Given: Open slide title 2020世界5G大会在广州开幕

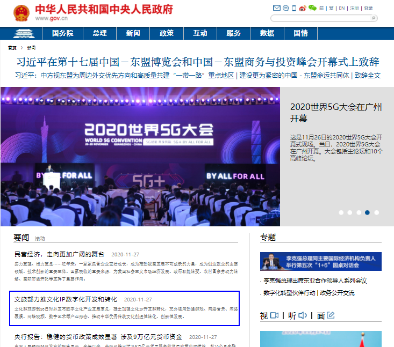Looking at the screenshot, I should (336, 113).
